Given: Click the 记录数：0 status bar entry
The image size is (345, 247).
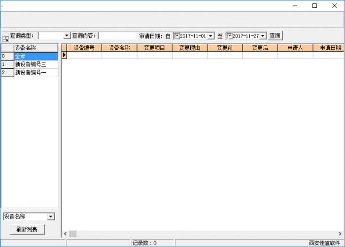Looking at the screenshot, I should pos(144,243).
